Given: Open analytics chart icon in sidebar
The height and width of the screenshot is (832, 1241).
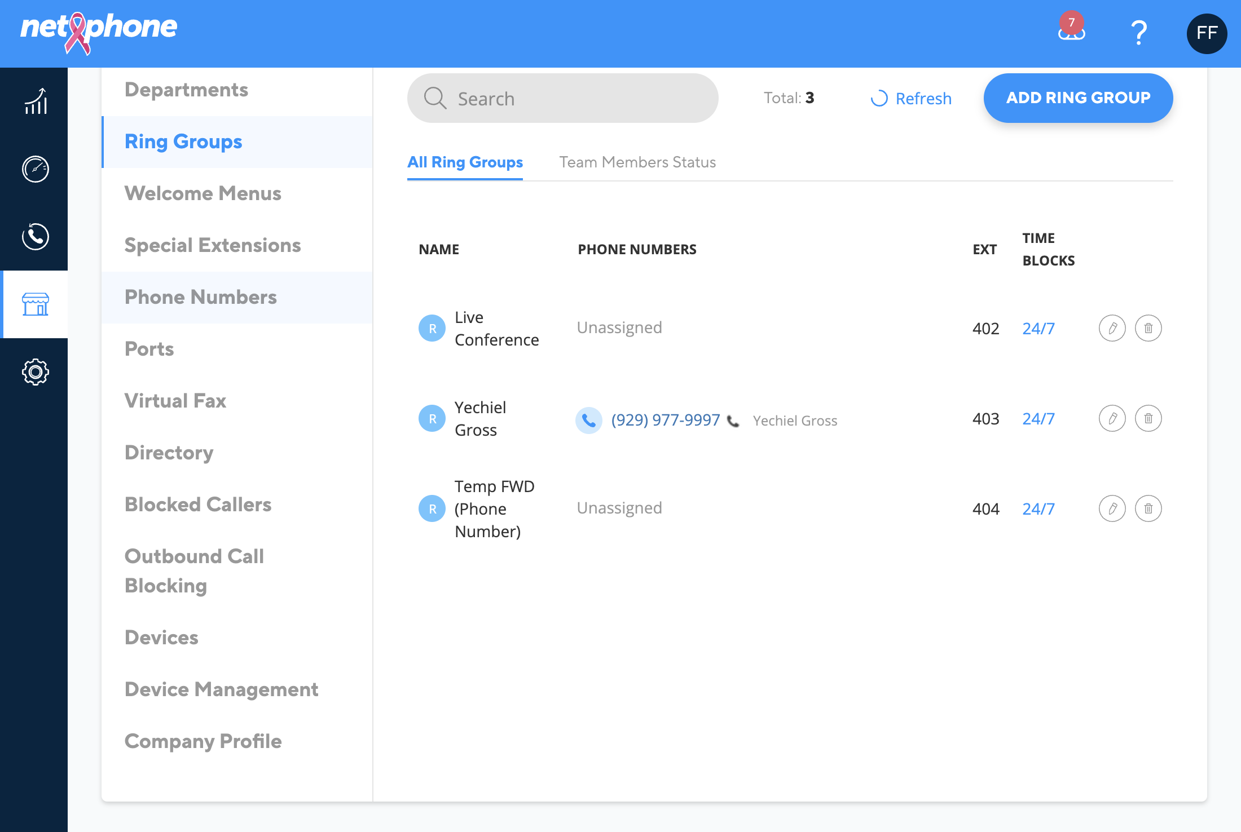Looking at the screenshot, I should coord(36,101).
